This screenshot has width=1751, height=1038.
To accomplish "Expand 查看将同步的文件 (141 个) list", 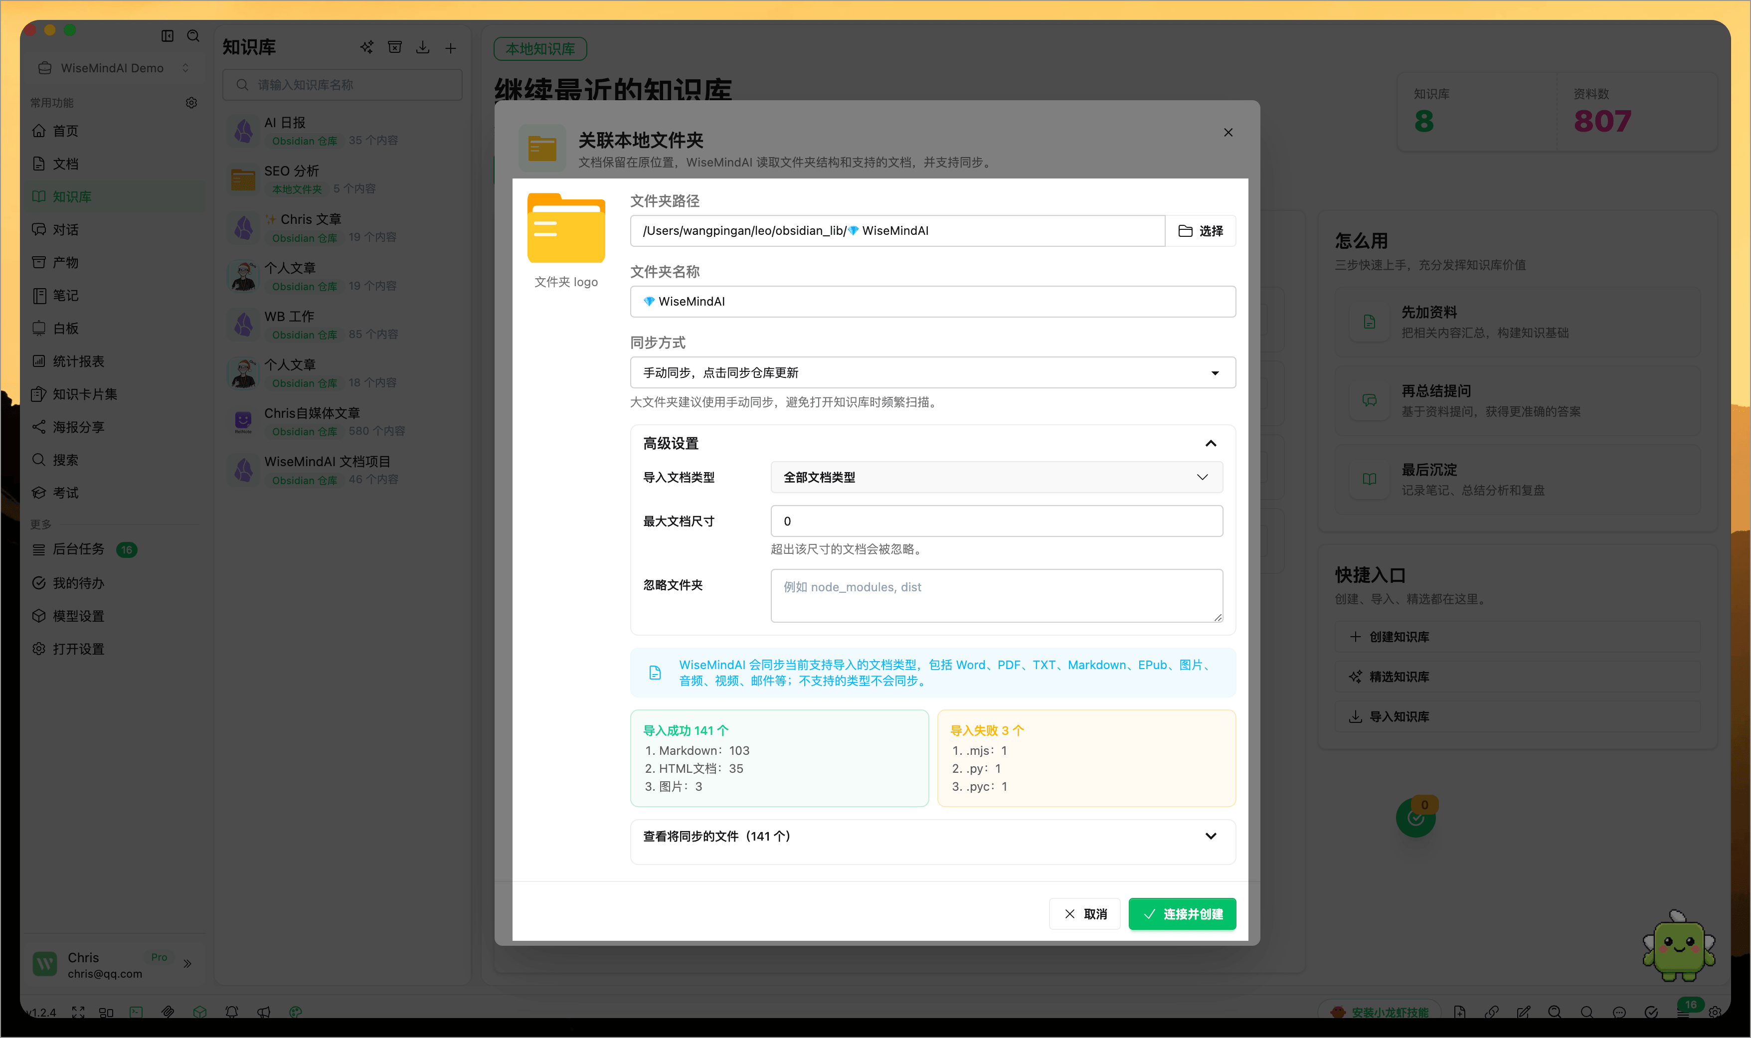I will (x=933, y=837).
